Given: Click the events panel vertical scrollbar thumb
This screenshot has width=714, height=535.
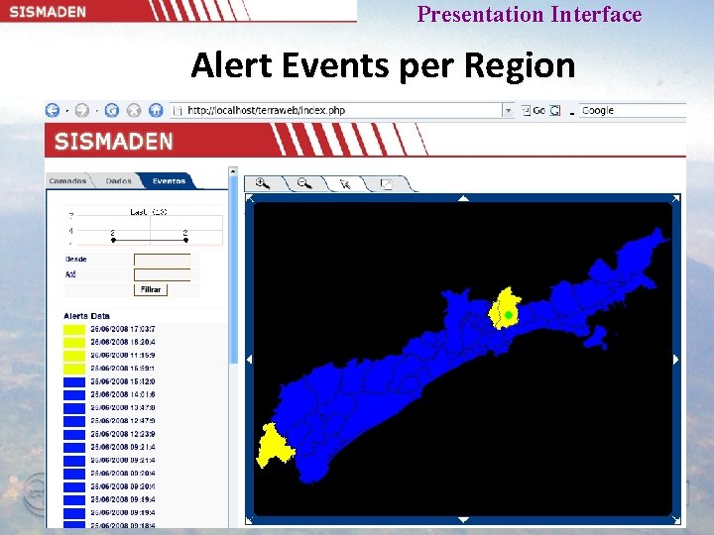Looking at the screenshot, I should tap(233, 269).
